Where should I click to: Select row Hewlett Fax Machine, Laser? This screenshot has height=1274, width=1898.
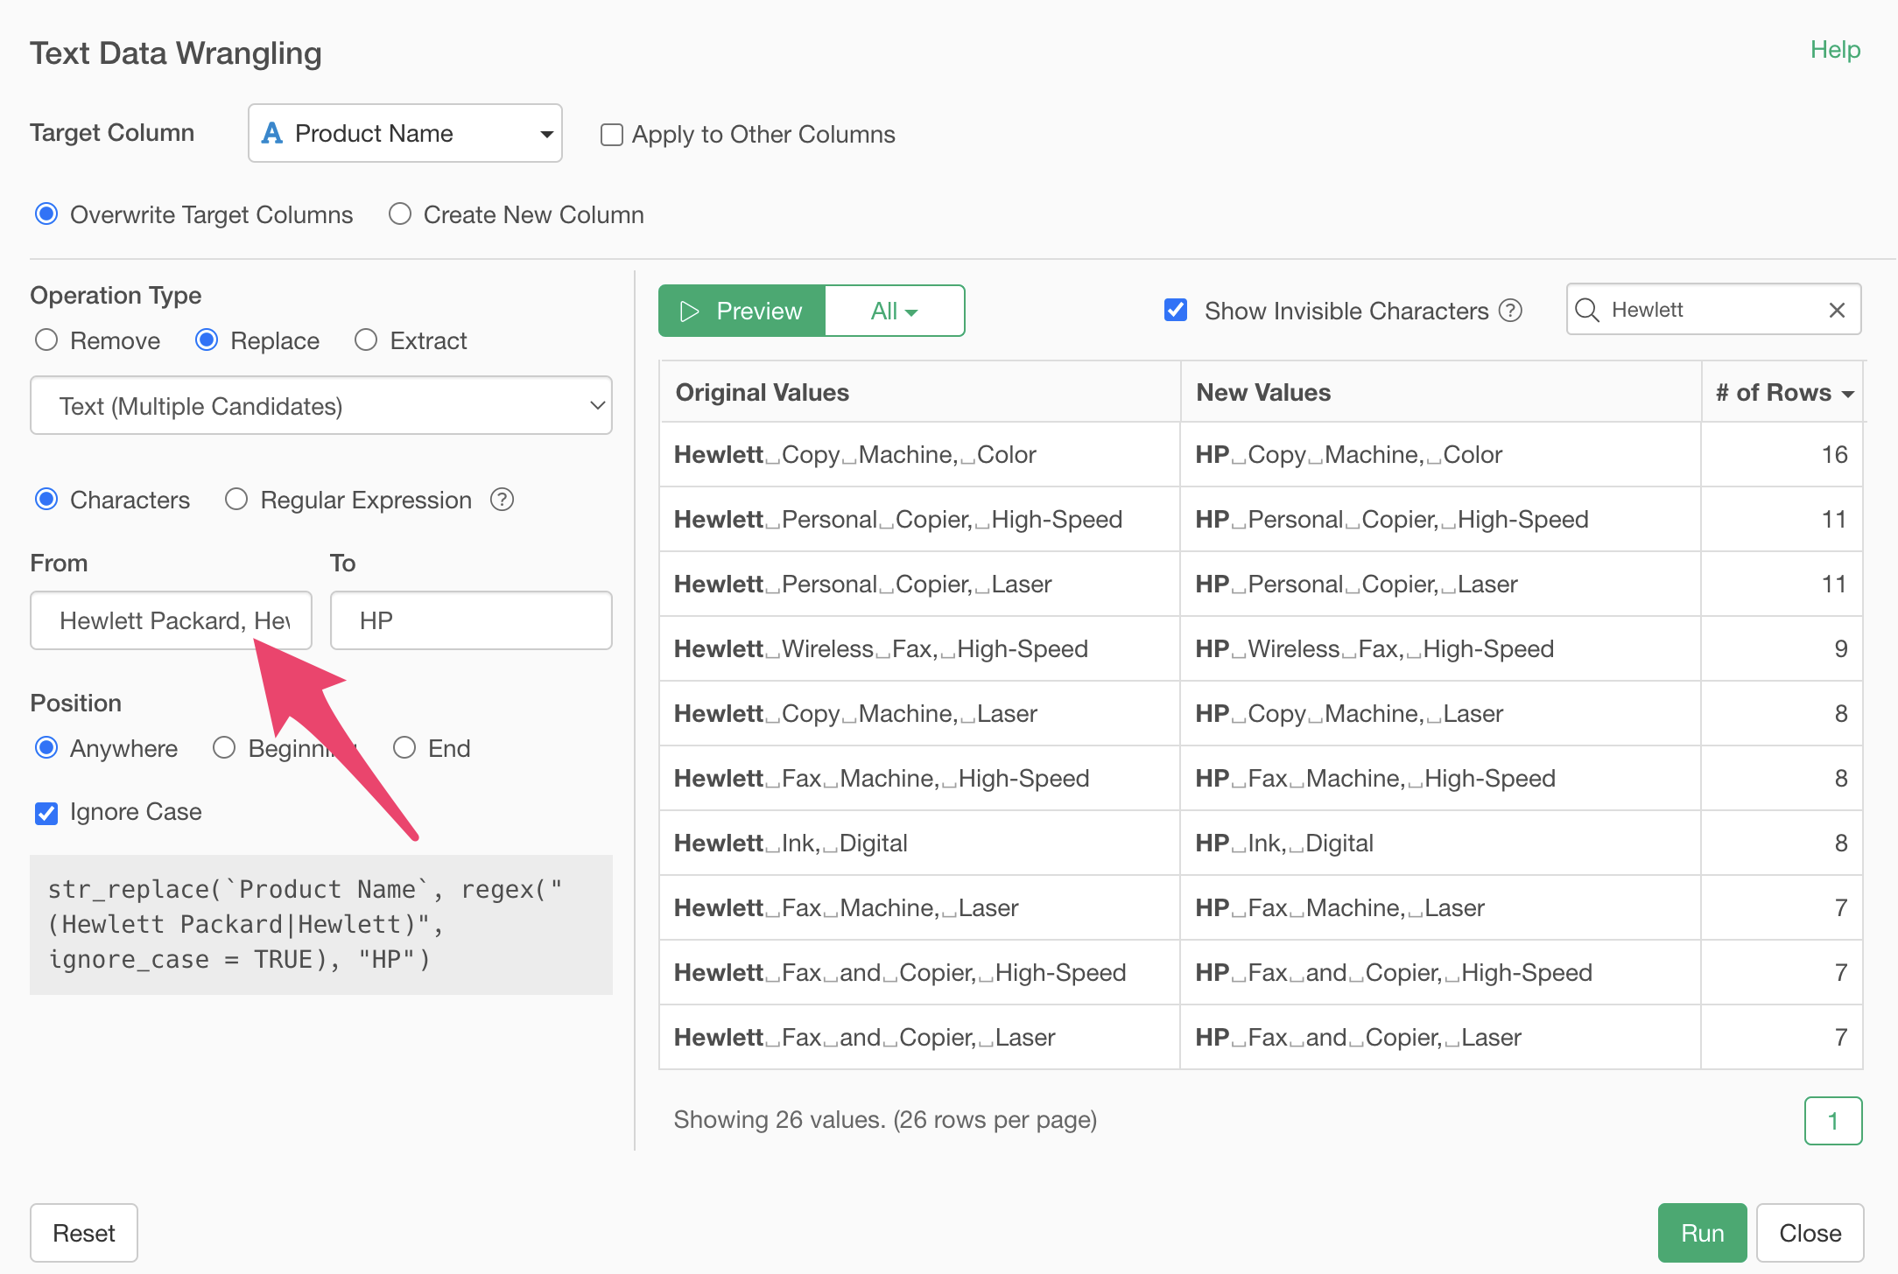point(1261,908)
